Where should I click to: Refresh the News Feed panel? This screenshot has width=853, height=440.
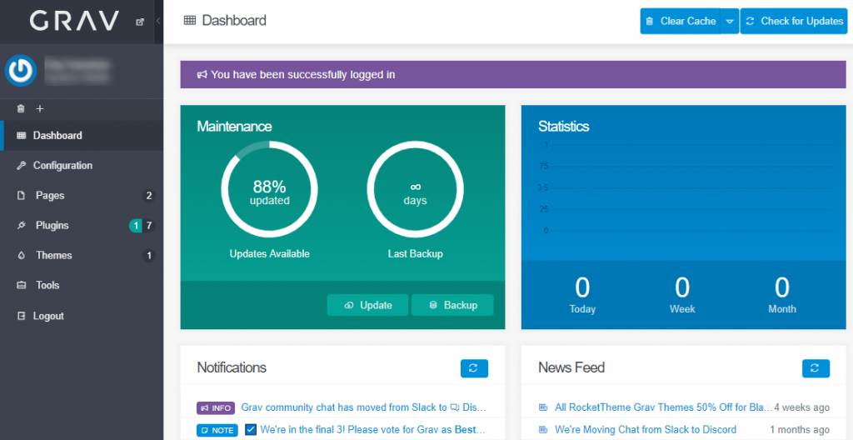(816, 367)
